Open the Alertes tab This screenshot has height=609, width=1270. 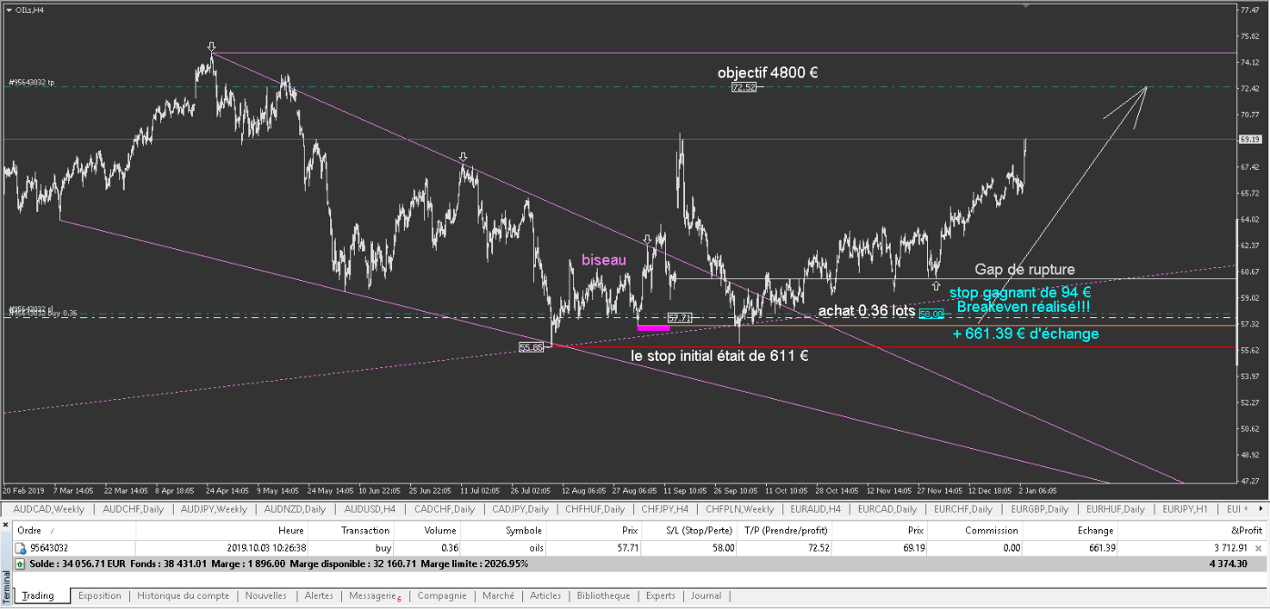pyautogui.click(x=318, y=595)
